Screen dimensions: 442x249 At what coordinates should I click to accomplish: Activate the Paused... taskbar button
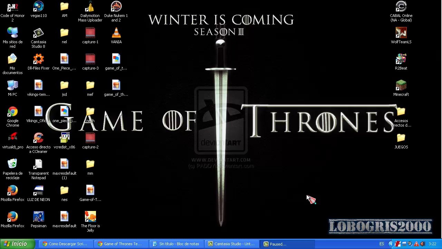286,244
